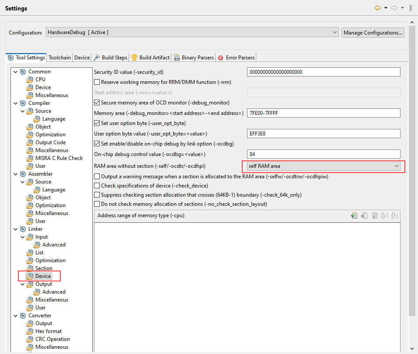418x354 pixels.
Task: Click the Manage Configurations button
Action: [373, 33]
